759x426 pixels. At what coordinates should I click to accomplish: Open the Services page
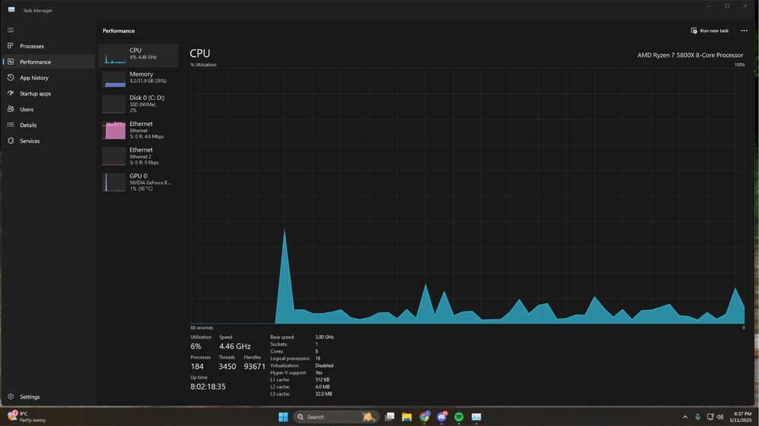coord(47,141)
